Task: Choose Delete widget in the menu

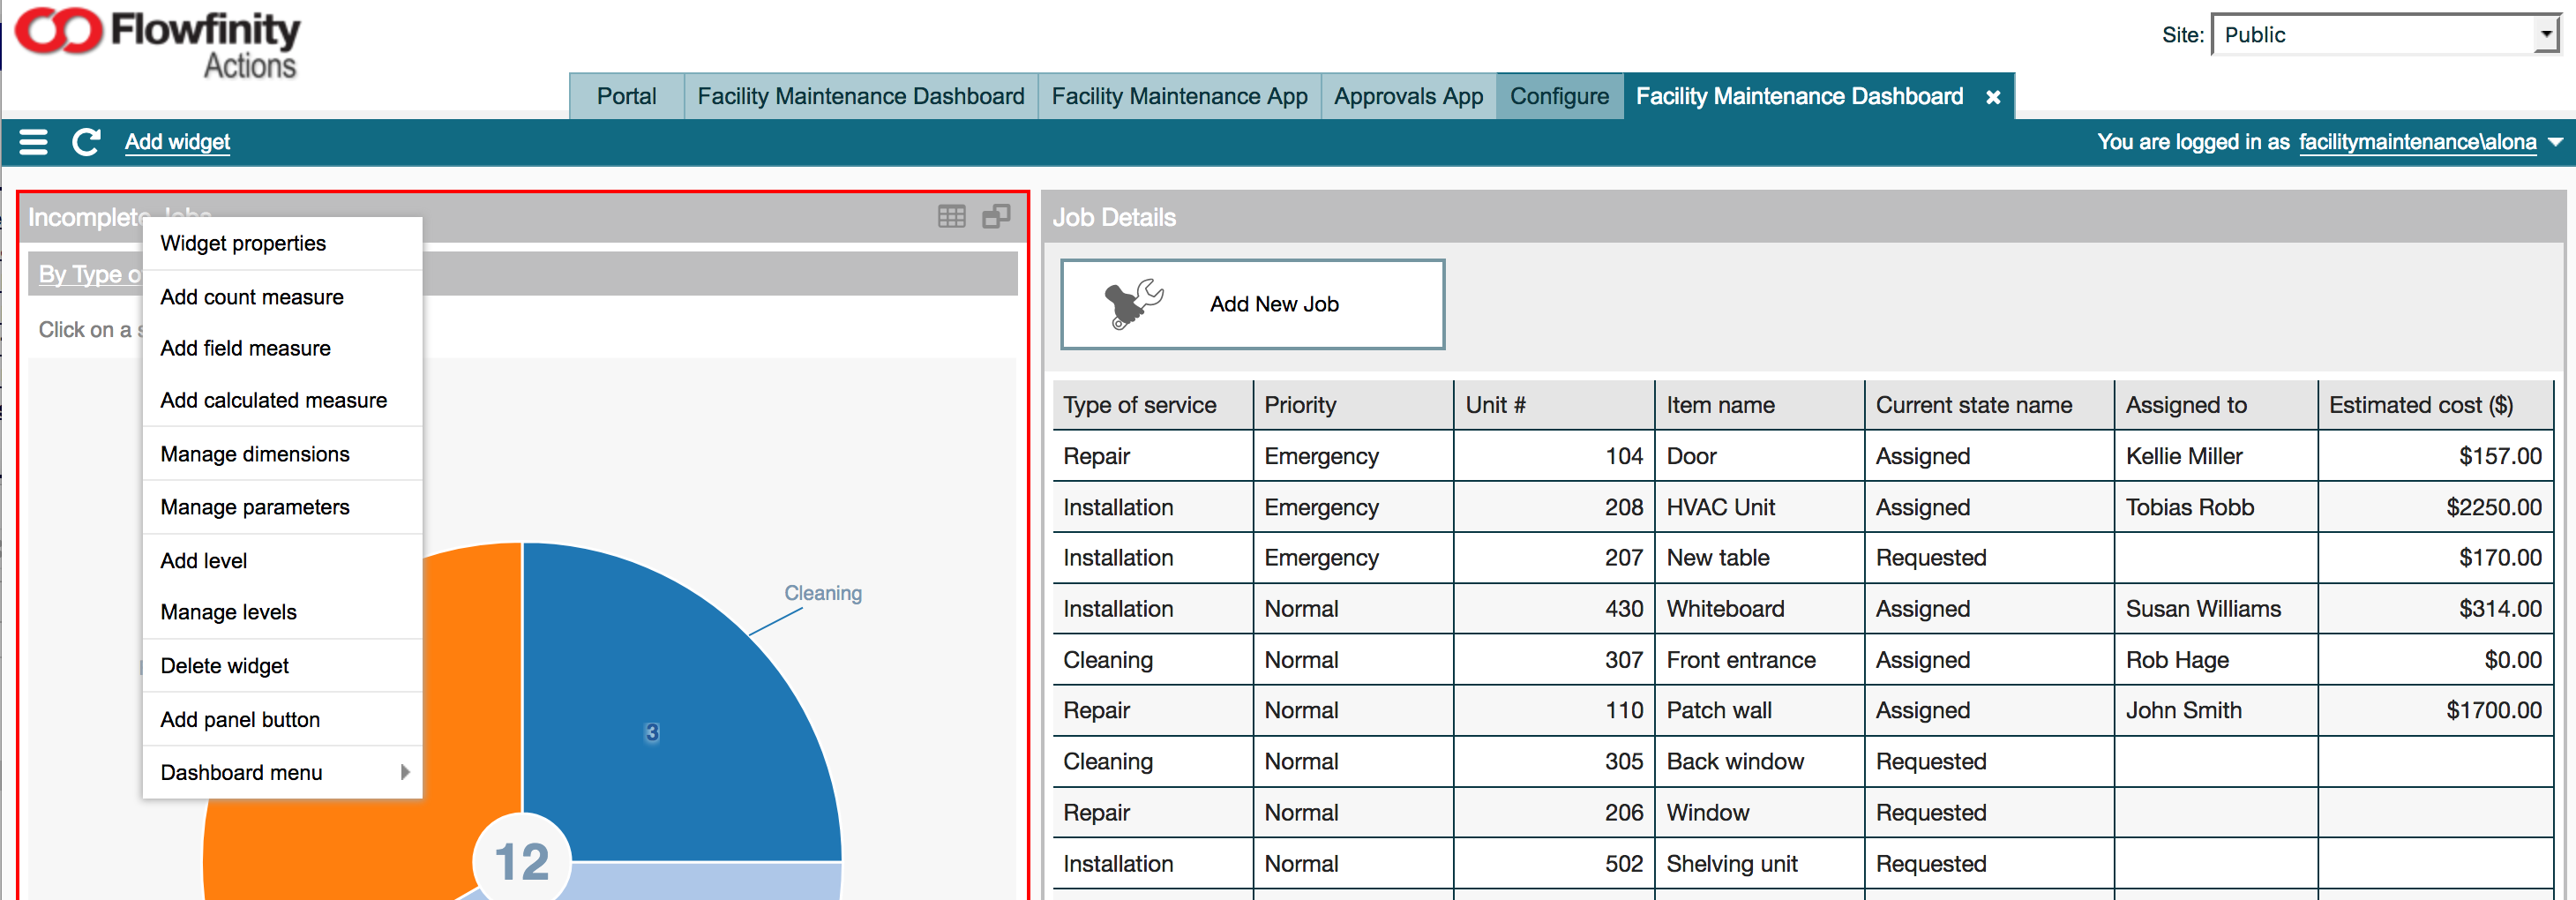Action: [x=225, y=666]
